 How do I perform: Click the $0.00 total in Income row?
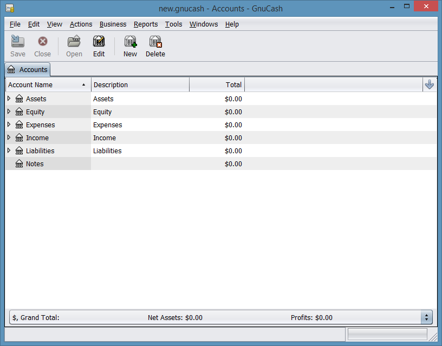point(233,138)
